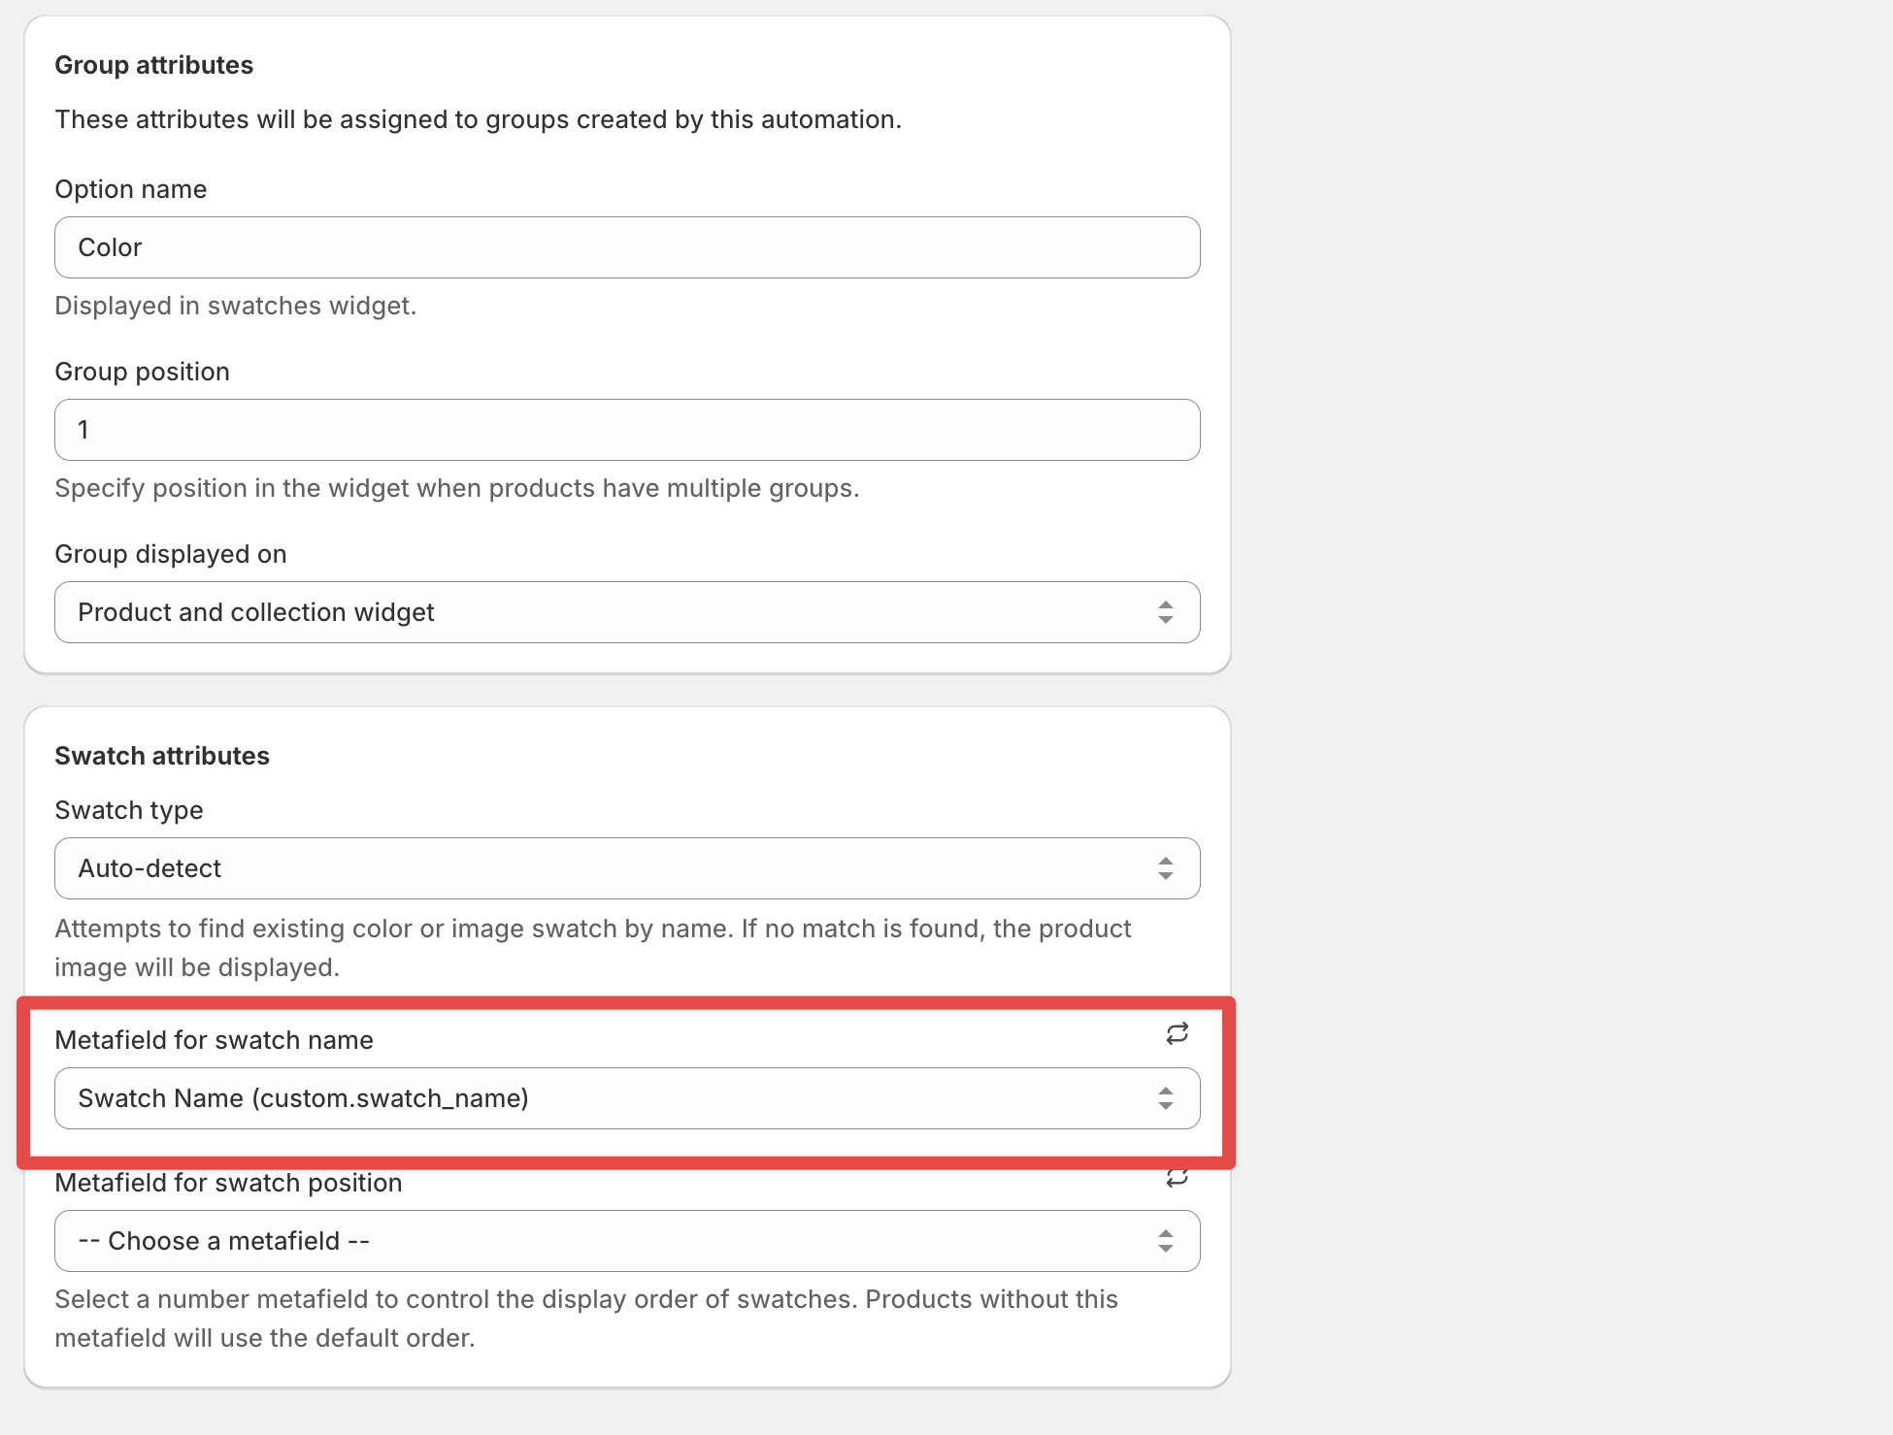This screenshot has width=1893, height=1435.
Task: Click the Group position label
Action: pos(142,372)
